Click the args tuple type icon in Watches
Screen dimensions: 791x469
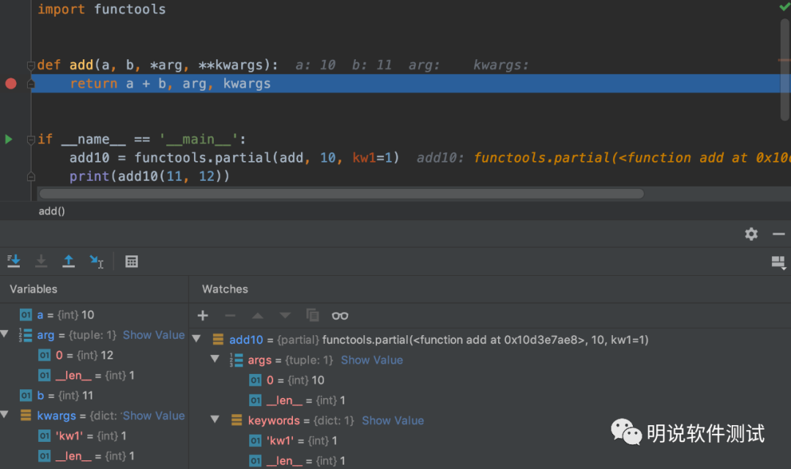pyautogui.click(x=236, y=360)
